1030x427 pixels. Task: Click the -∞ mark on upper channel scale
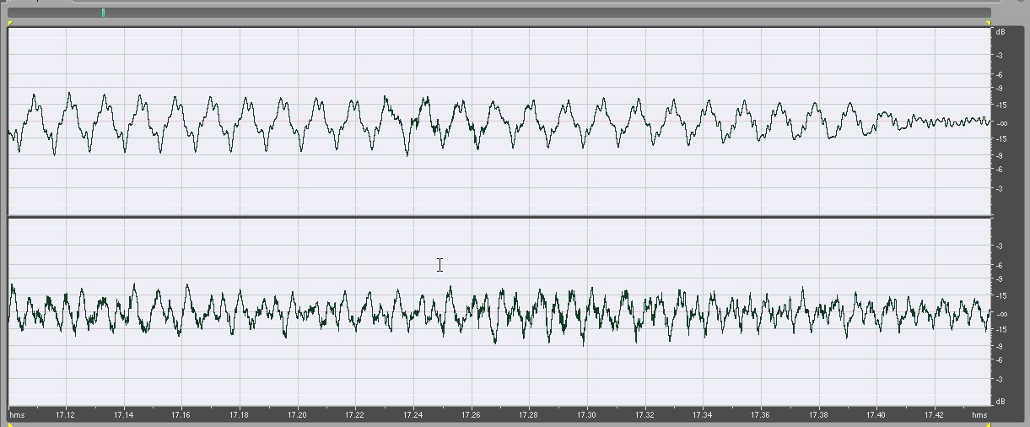click(x=1000, y=123)
